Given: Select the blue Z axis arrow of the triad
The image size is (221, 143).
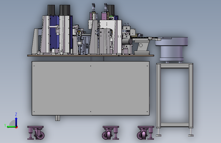Looking at the screenshot, I should 16,122.
